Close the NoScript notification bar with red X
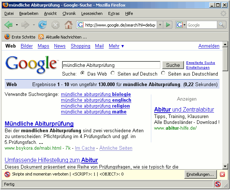 (222, 174)
